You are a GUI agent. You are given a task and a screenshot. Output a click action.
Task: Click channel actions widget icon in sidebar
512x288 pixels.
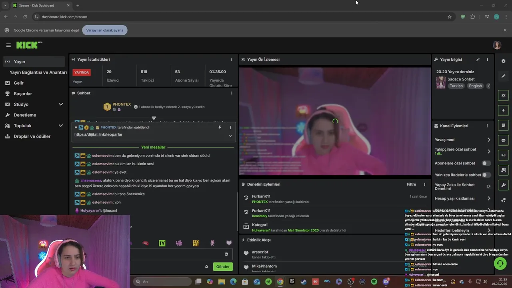[504, 170]
